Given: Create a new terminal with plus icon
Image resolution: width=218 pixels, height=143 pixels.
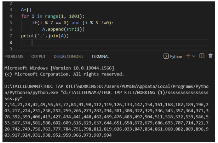Looking at the screenshot, I should [188, 56].
